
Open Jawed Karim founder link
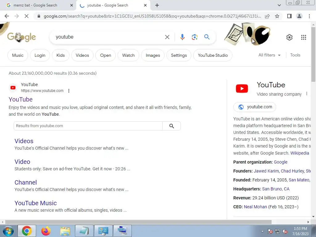pyautogui.click(x=266, y=171)
